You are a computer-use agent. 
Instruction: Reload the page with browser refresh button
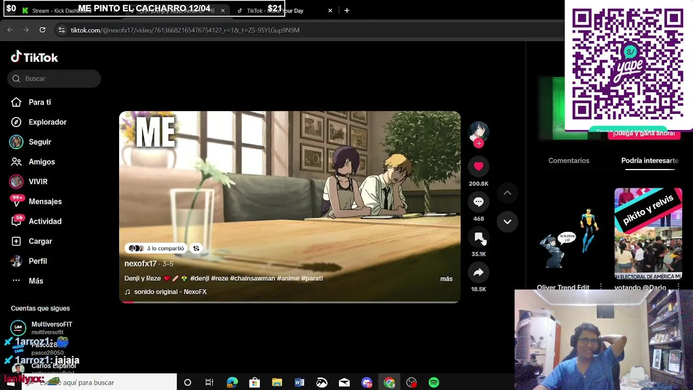42,30
